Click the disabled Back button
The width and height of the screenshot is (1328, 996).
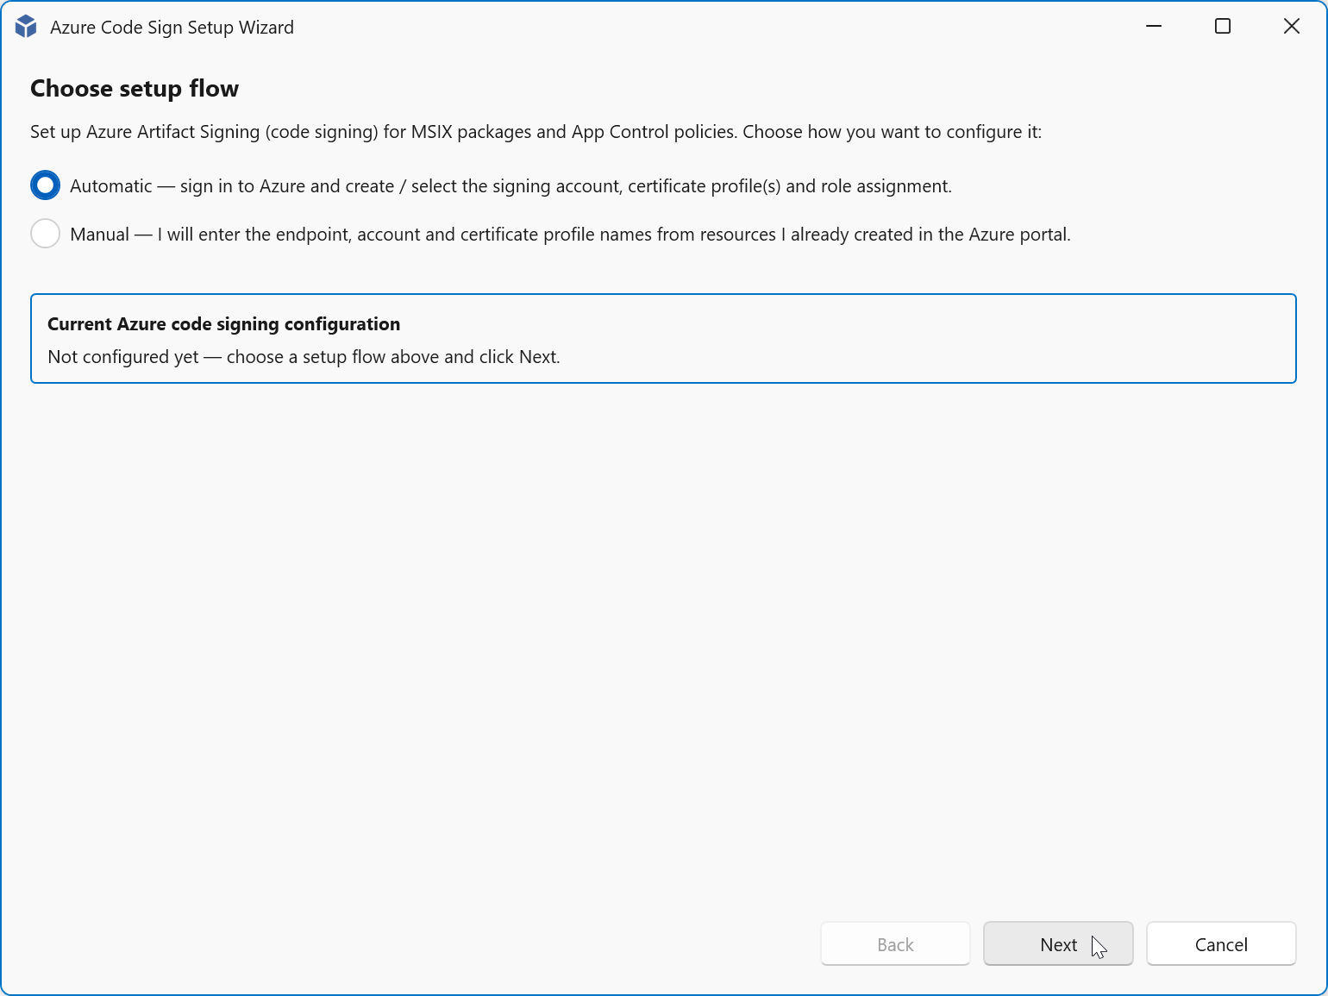[x=895, y=944]
